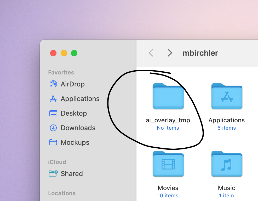
Task: Open the Applications folder in main view
Action: click(226, 96)
